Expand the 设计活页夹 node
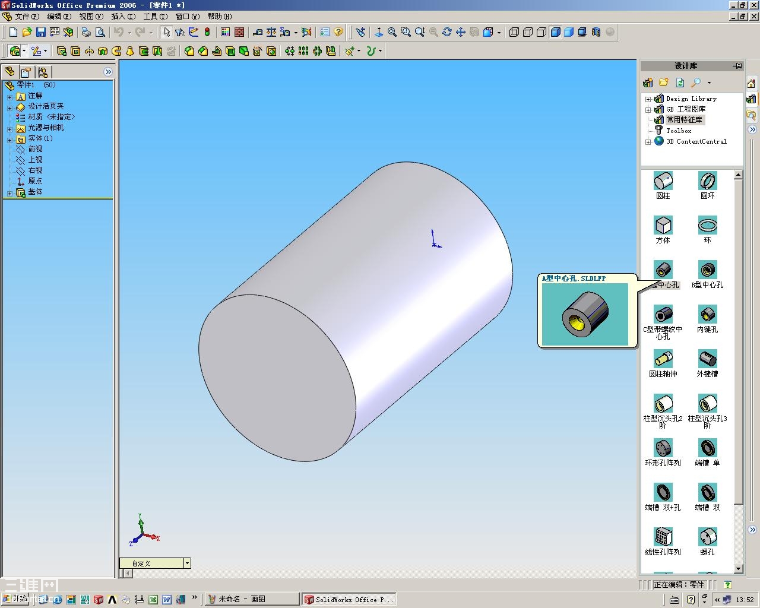Screen dimensions: 760x608 (x=9, y=107)
